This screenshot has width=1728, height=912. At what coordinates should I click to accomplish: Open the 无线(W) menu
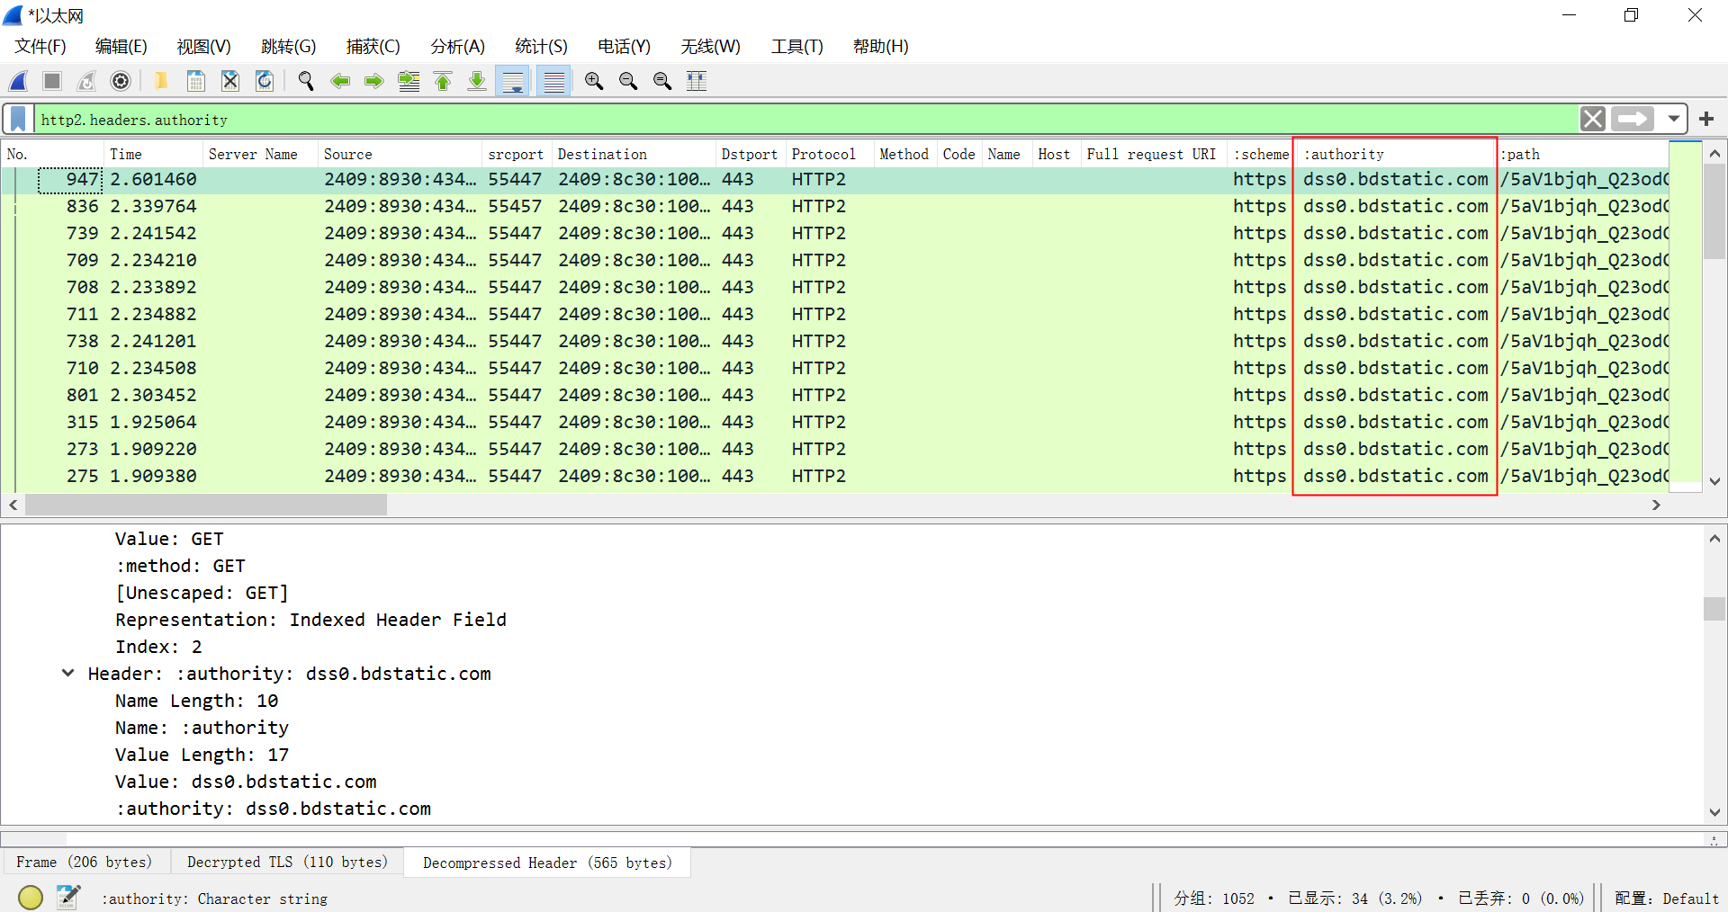[x=711, y=47]
